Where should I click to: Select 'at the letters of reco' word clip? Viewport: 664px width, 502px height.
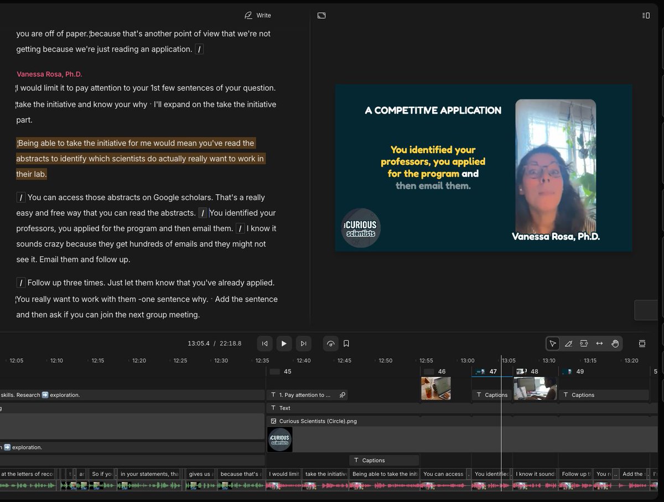28,474
